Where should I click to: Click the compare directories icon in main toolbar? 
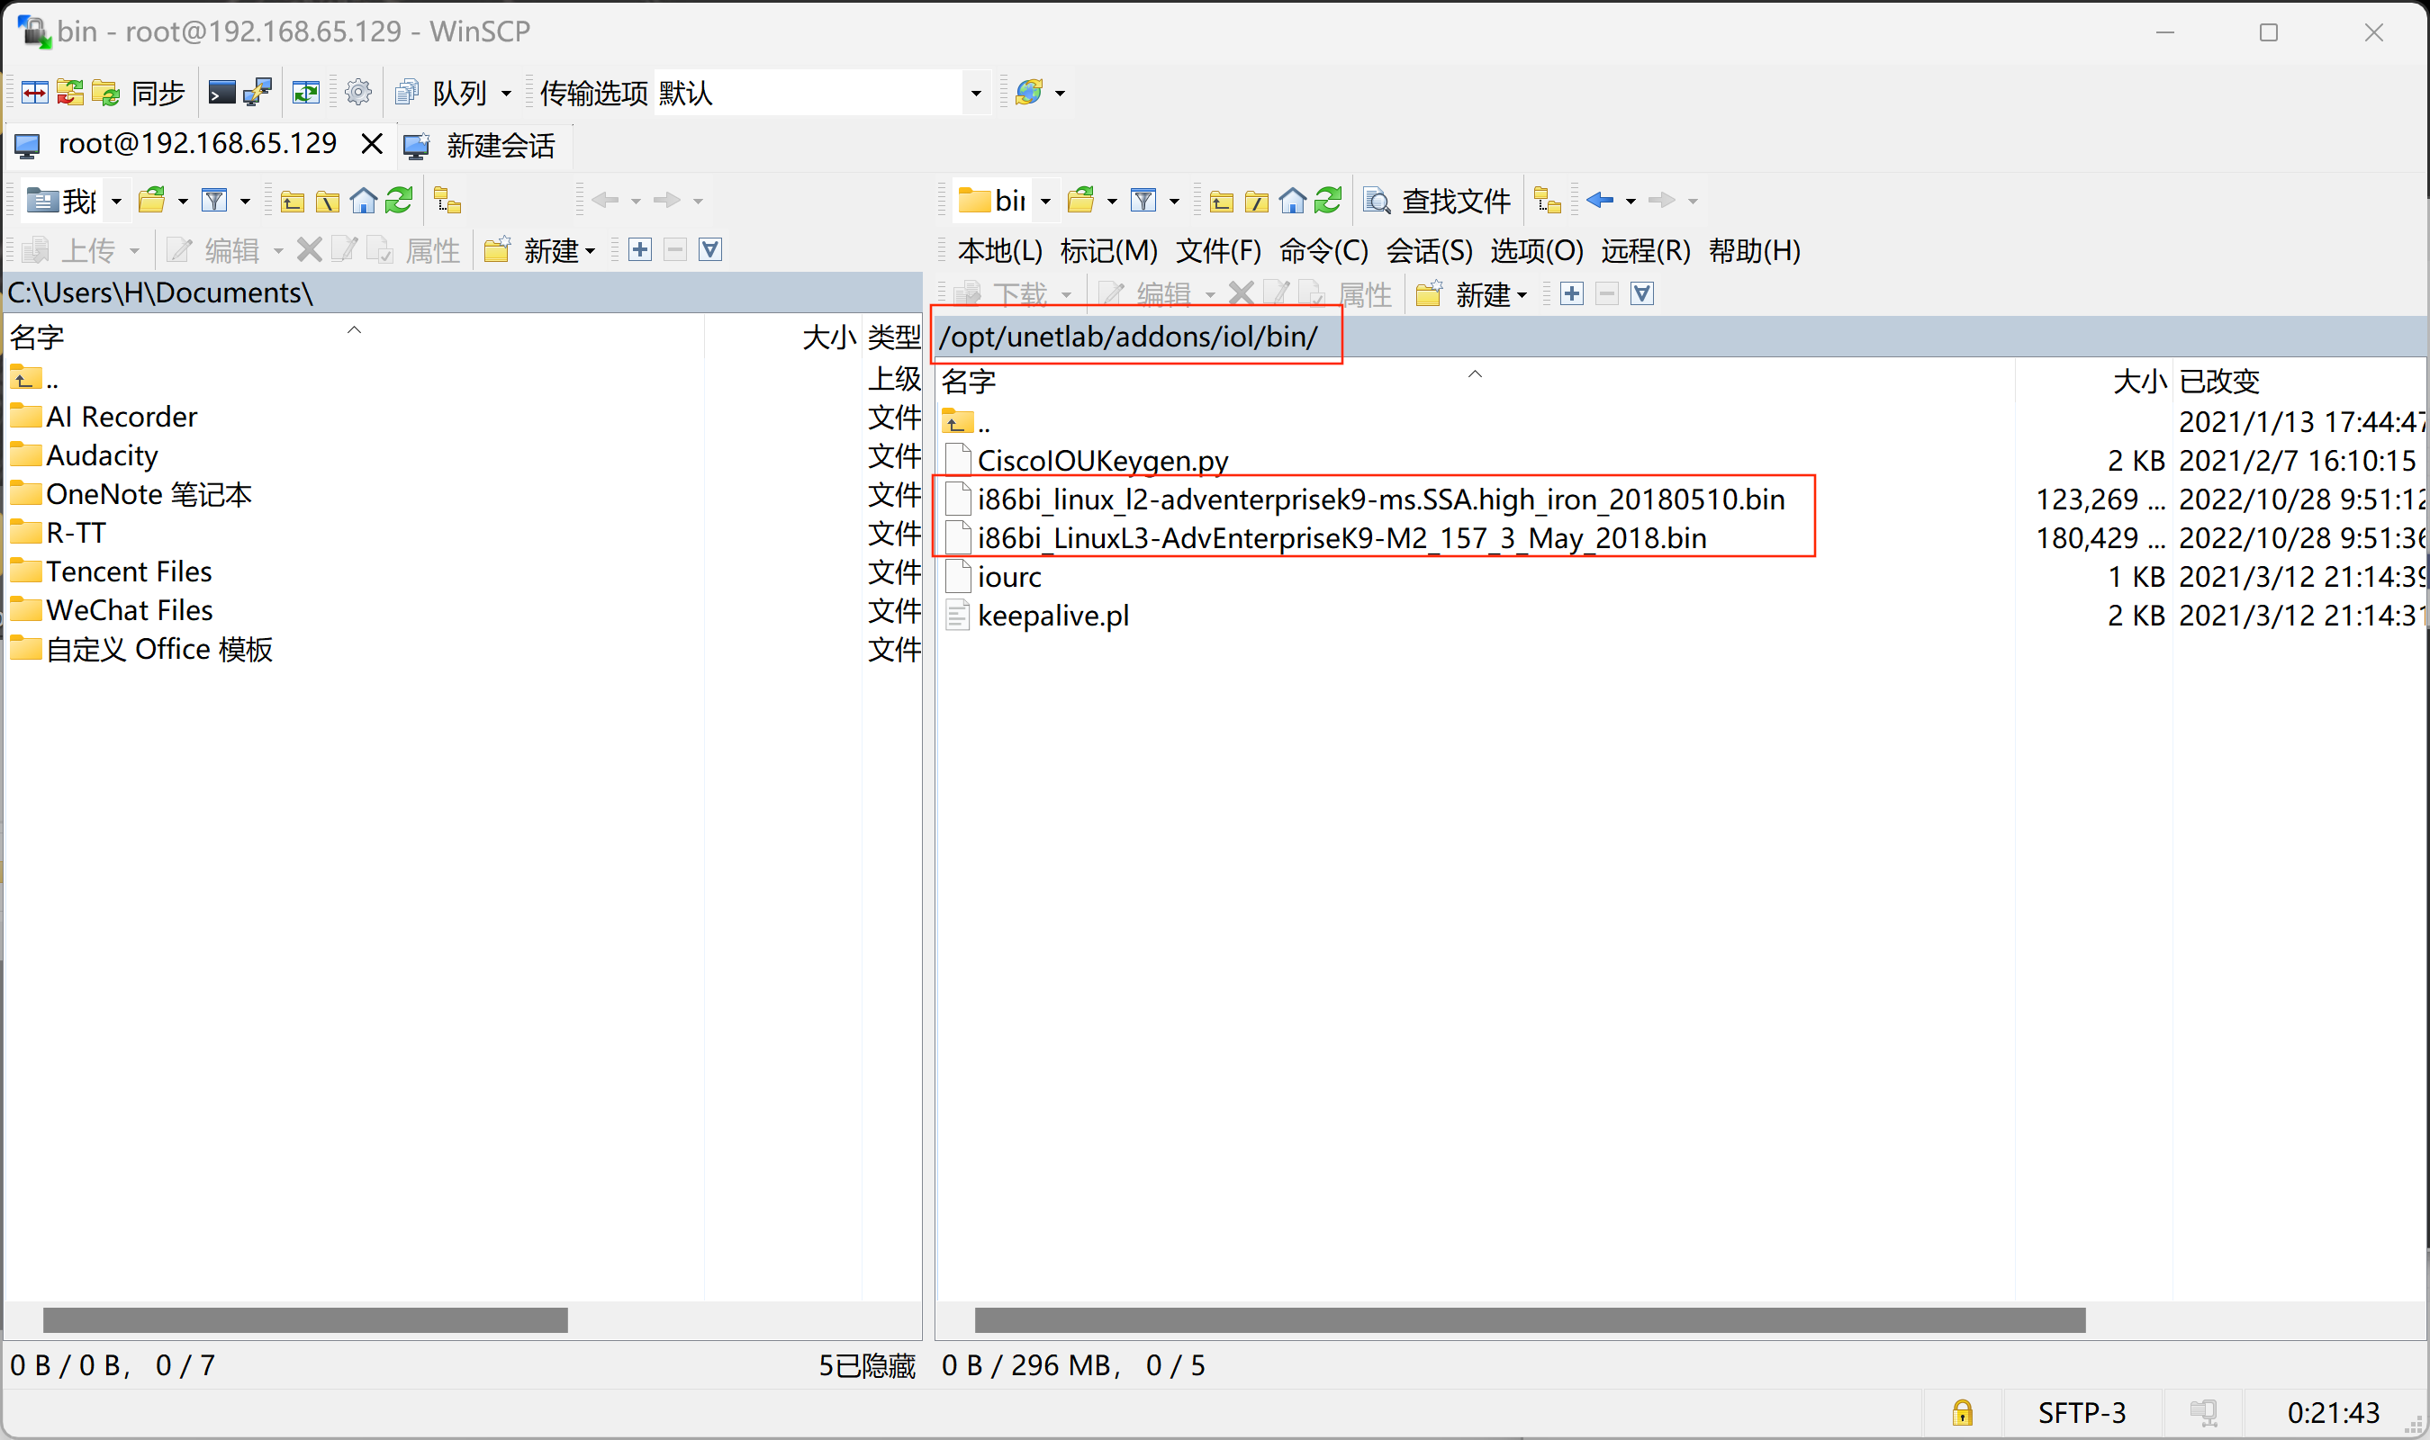[35, 92]
